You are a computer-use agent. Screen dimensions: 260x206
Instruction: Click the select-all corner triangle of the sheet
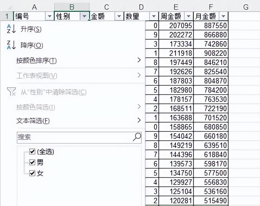[x=9, y=7]
